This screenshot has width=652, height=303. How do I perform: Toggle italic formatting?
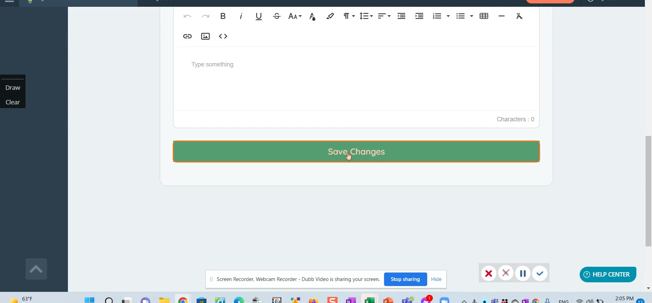[241, 16]
